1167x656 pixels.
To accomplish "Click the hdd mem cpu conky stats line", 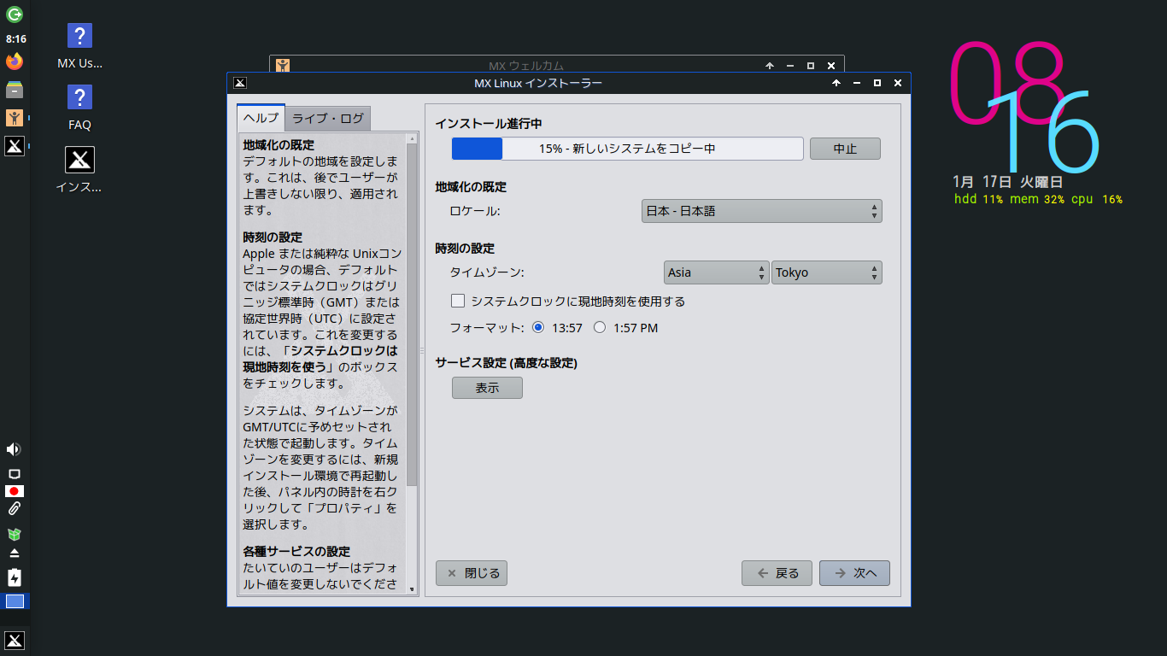I will click(x=1038, y=199).
